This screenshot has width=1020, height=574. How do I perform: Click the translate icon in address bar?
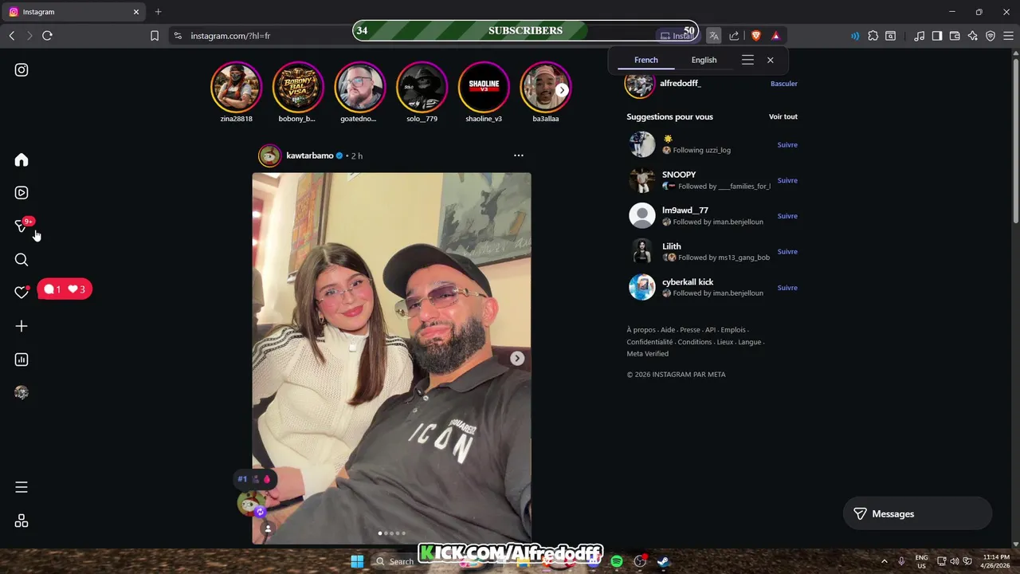(x=714, y=36)
